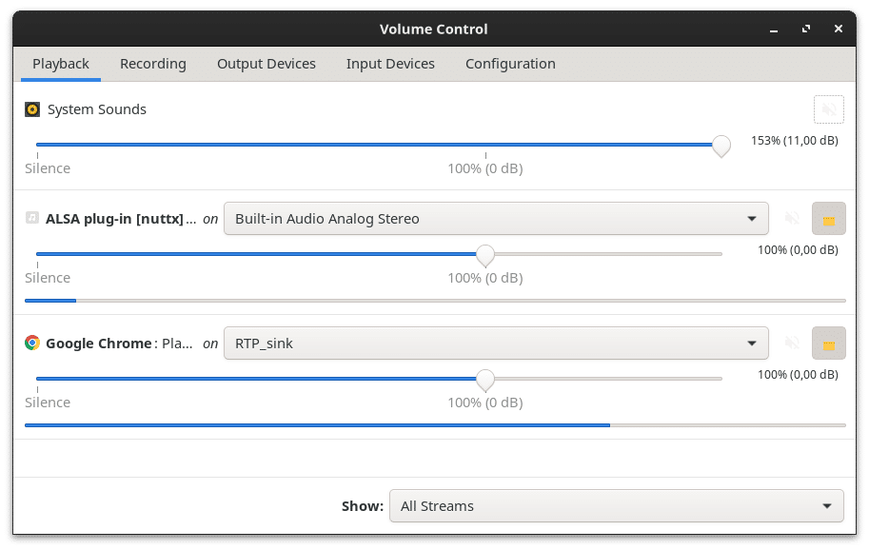Switch to the Recording tab

[152, 64]
